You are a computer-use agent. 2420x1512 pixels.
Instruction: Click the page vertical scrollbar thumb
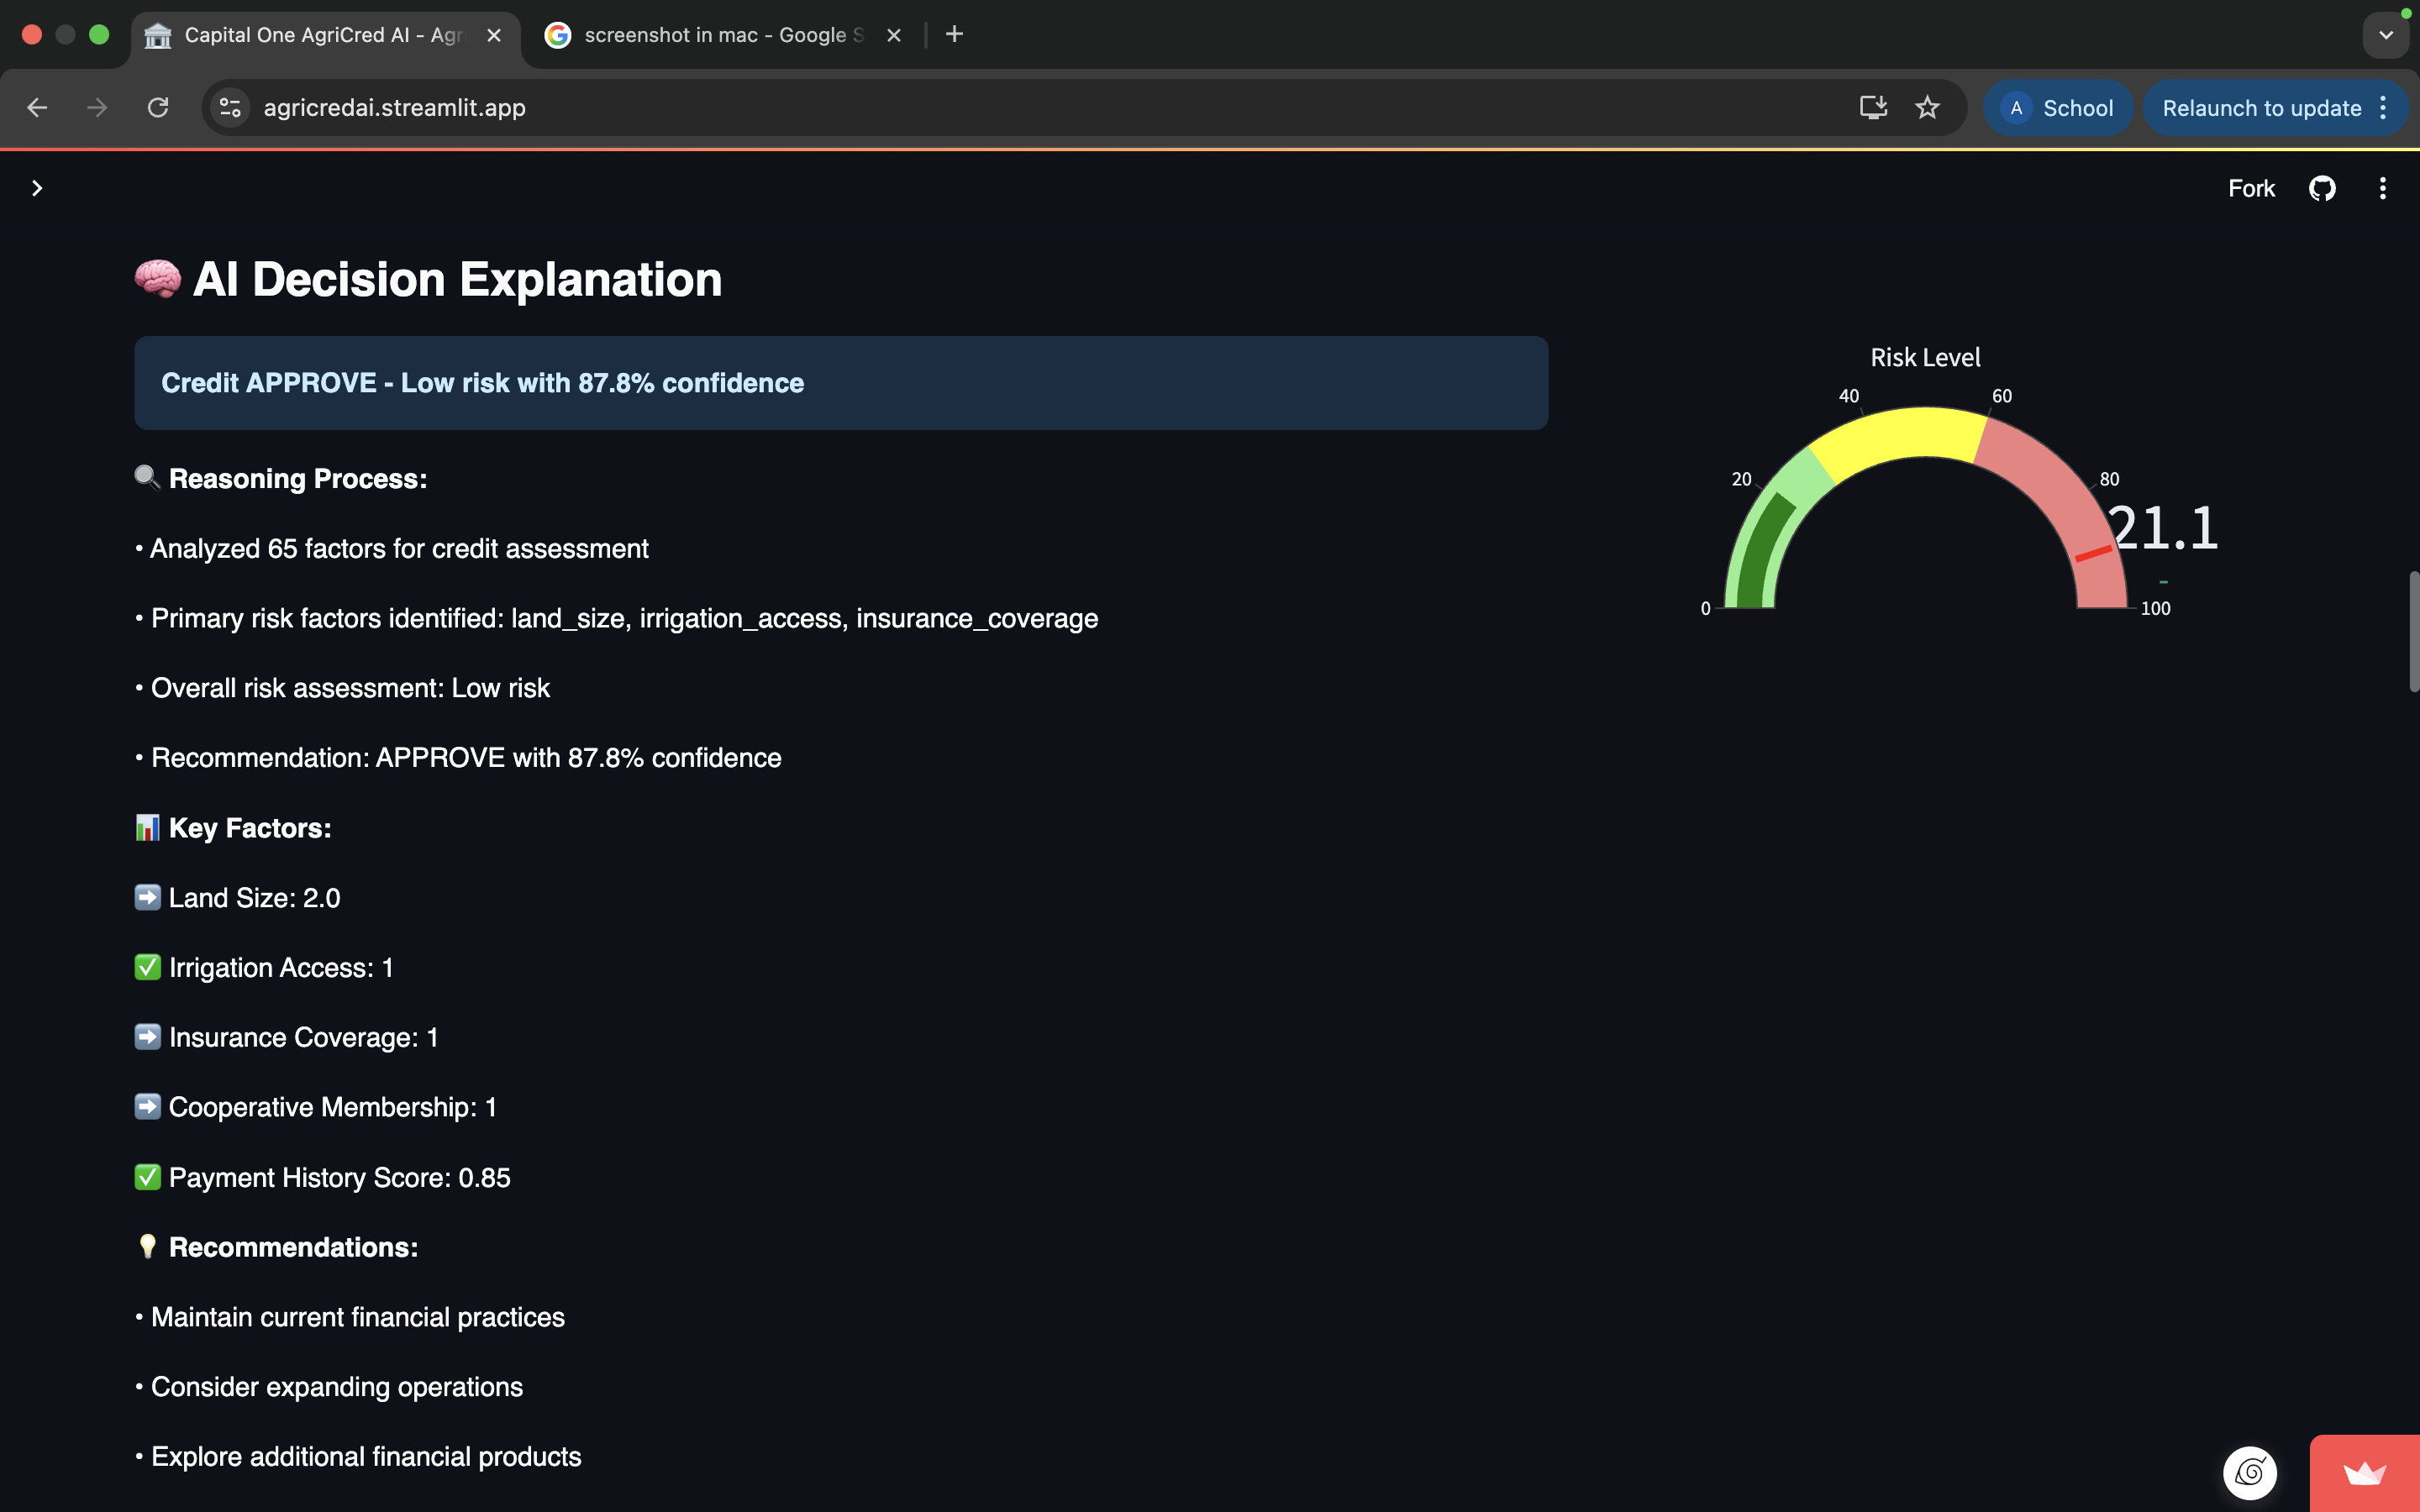point(2413,630)
